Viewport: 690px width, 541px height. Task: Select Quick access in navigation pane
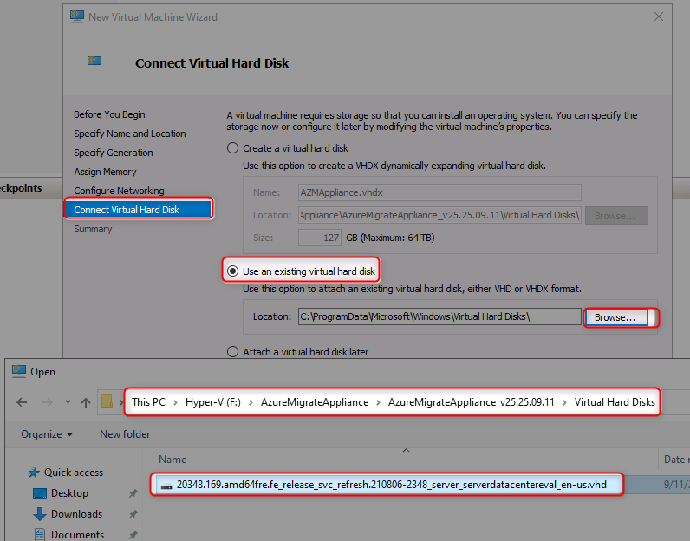point(74,473)
